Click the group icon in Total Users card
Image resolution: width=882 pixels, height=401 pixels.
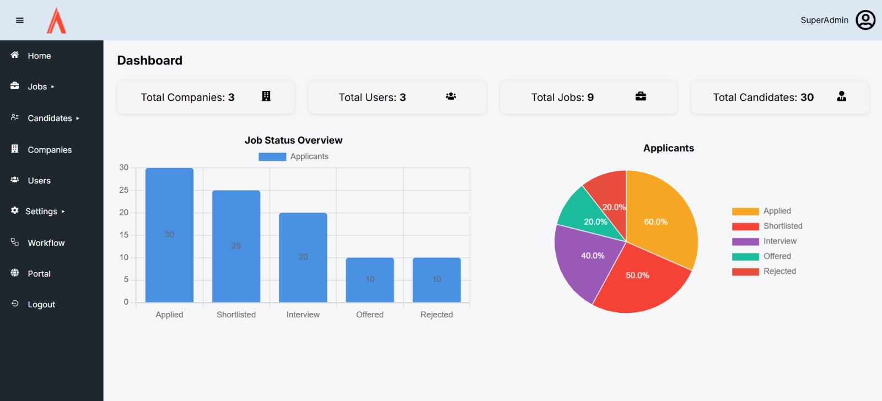coord(450,96)
